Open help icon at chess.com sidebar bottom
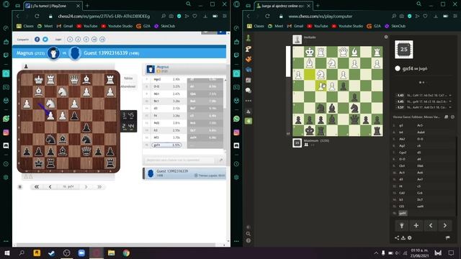This screenshot has width=461, height=259. [x=249, y=240]
